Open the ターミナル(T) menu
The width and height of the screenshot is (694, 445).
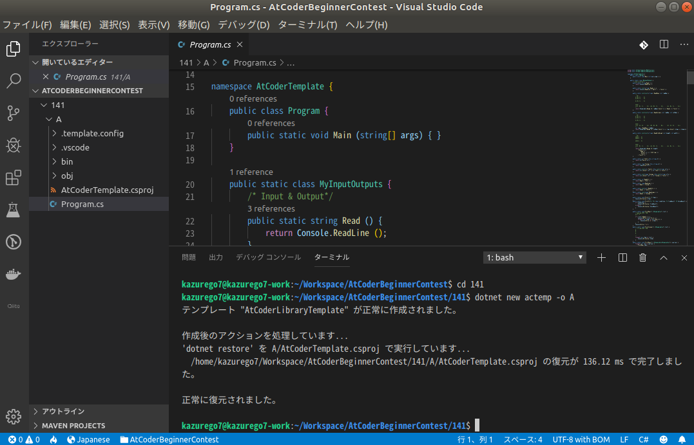(307, 24)
